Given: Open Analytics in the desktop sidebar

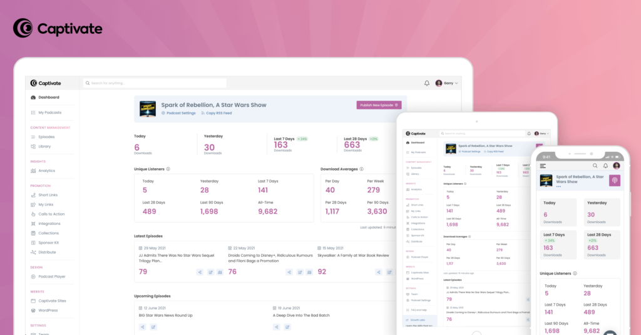Looking at the screenshot, I should tap(46, 171).
